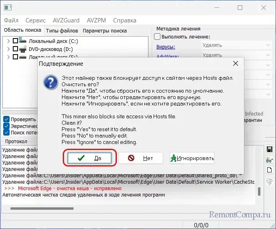
Task: Open the AVZGuard menu
Action: point(66,20)
